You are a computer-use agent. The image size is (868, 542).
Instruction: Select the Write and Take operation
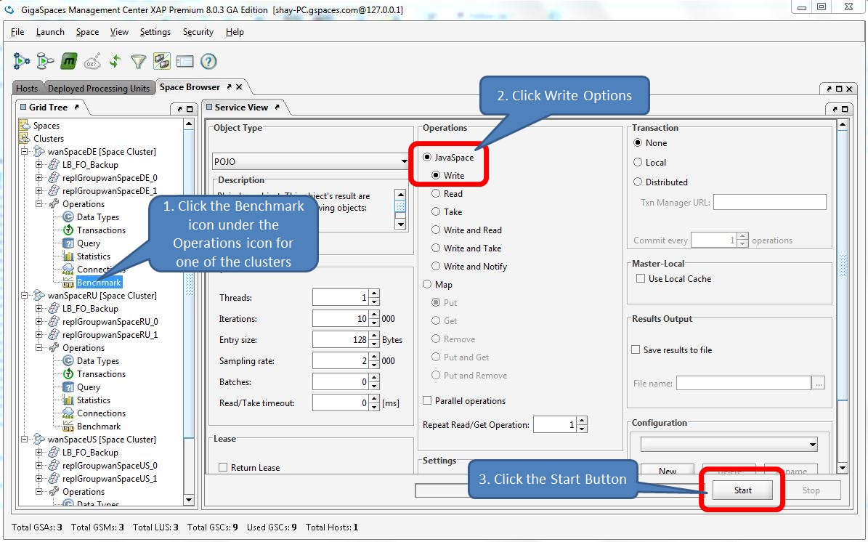click(x=436, y=248)
